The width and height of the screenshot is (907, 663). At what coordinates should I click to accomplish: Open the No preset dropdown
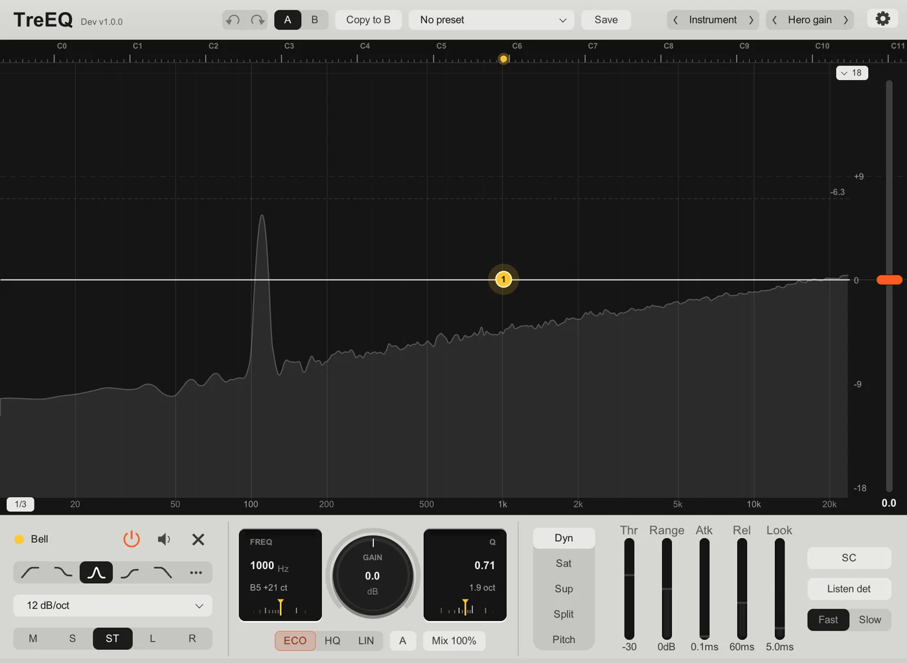click(x=492, y=20)
